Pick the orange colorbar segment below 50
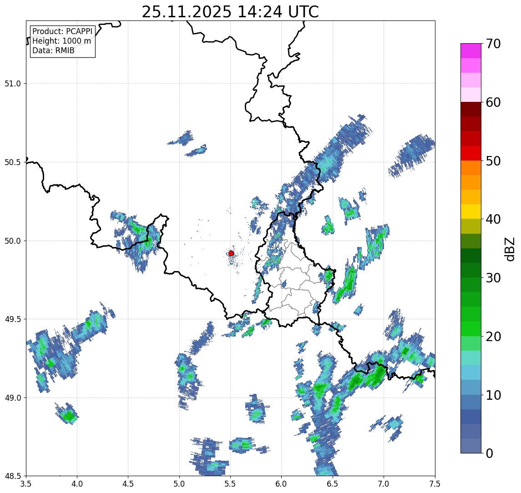521x493 pixels. click(471, 168)
